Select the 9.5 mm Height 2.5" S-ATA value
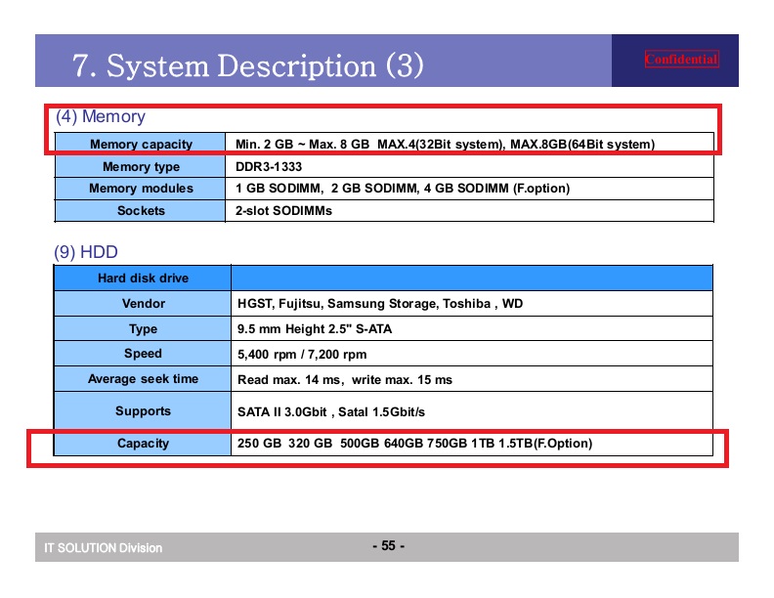The image size is (774, 598). pyautogui.click(x=315, y=329)
